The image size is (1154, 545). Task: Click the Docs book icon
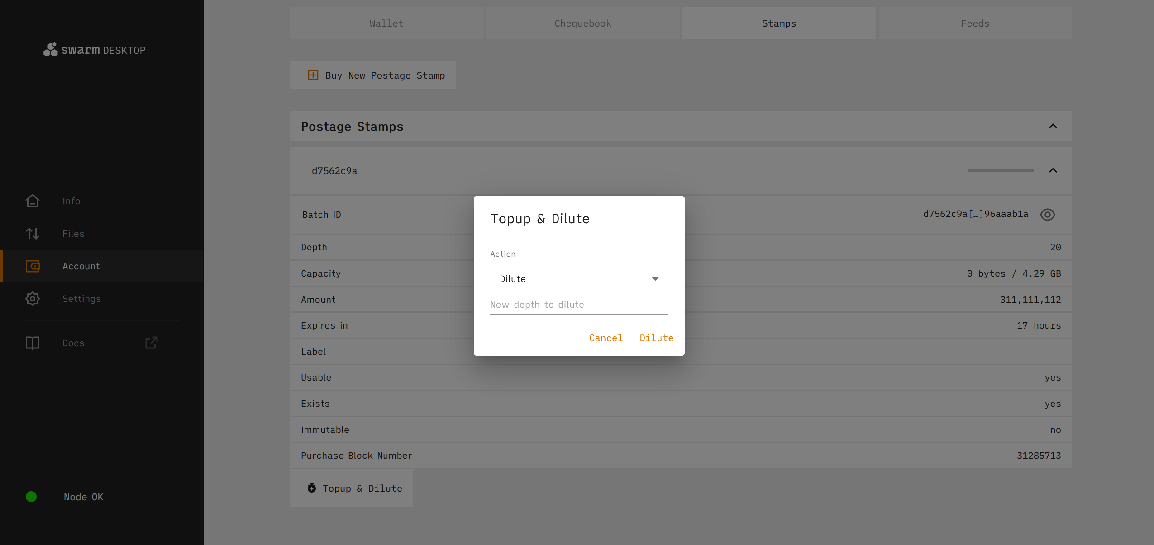coord(33,343)
